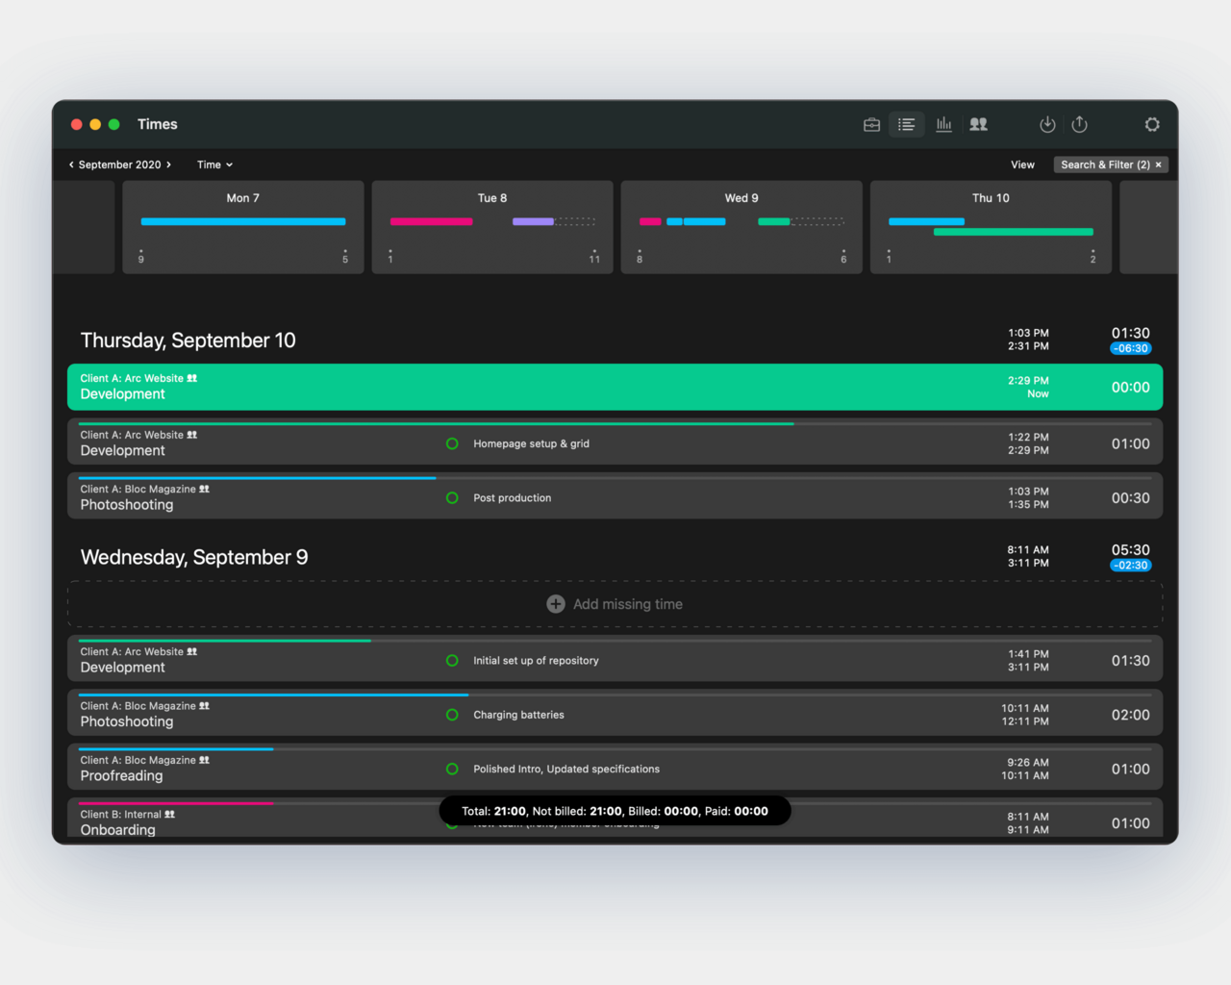This screenshot has width=1231, height=985.
Task: Go to next month after September 2020
Action: 169,165
